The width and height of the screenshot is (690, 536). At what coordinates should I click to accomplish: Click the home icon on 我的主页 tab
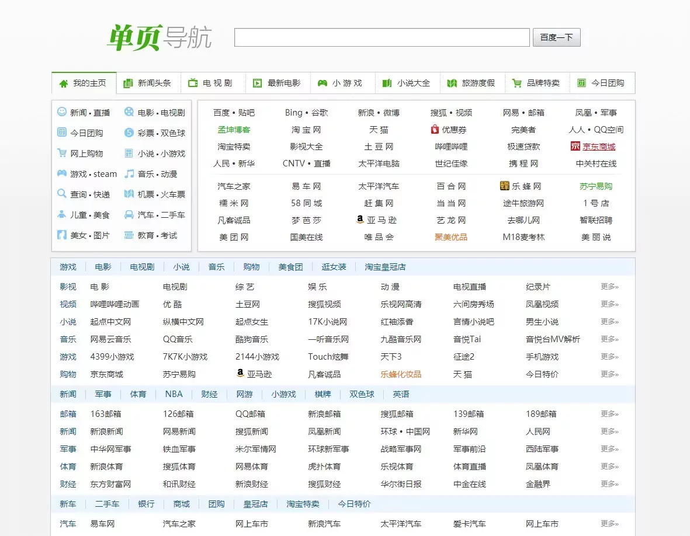click(63, 83)
